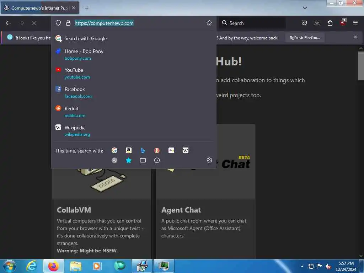Search this time with Google icon
The height and width of the screenshot is (273, 364).
tap(114, 150)
